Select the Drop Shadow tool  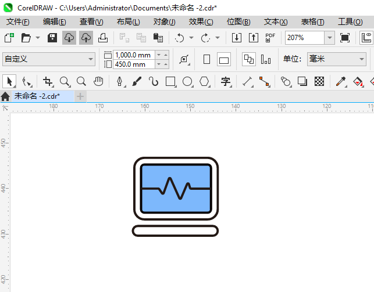tap(302, 81)
